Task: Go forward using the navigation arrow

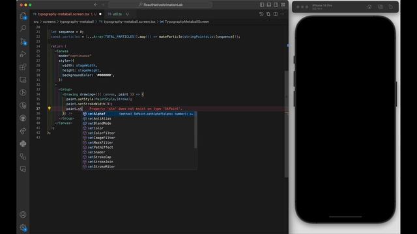Action: [x=103, y=5]
